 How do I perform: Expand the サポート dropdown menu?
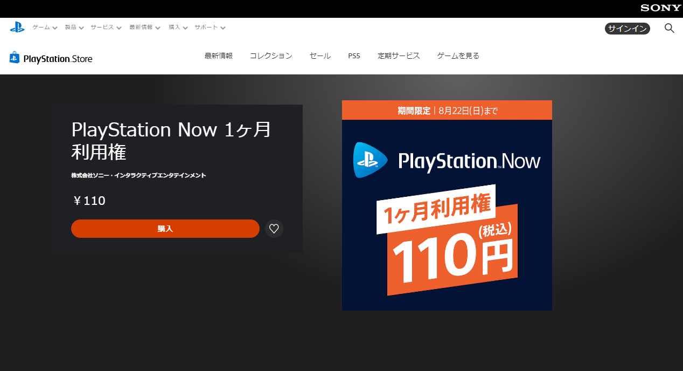(210, 27)
